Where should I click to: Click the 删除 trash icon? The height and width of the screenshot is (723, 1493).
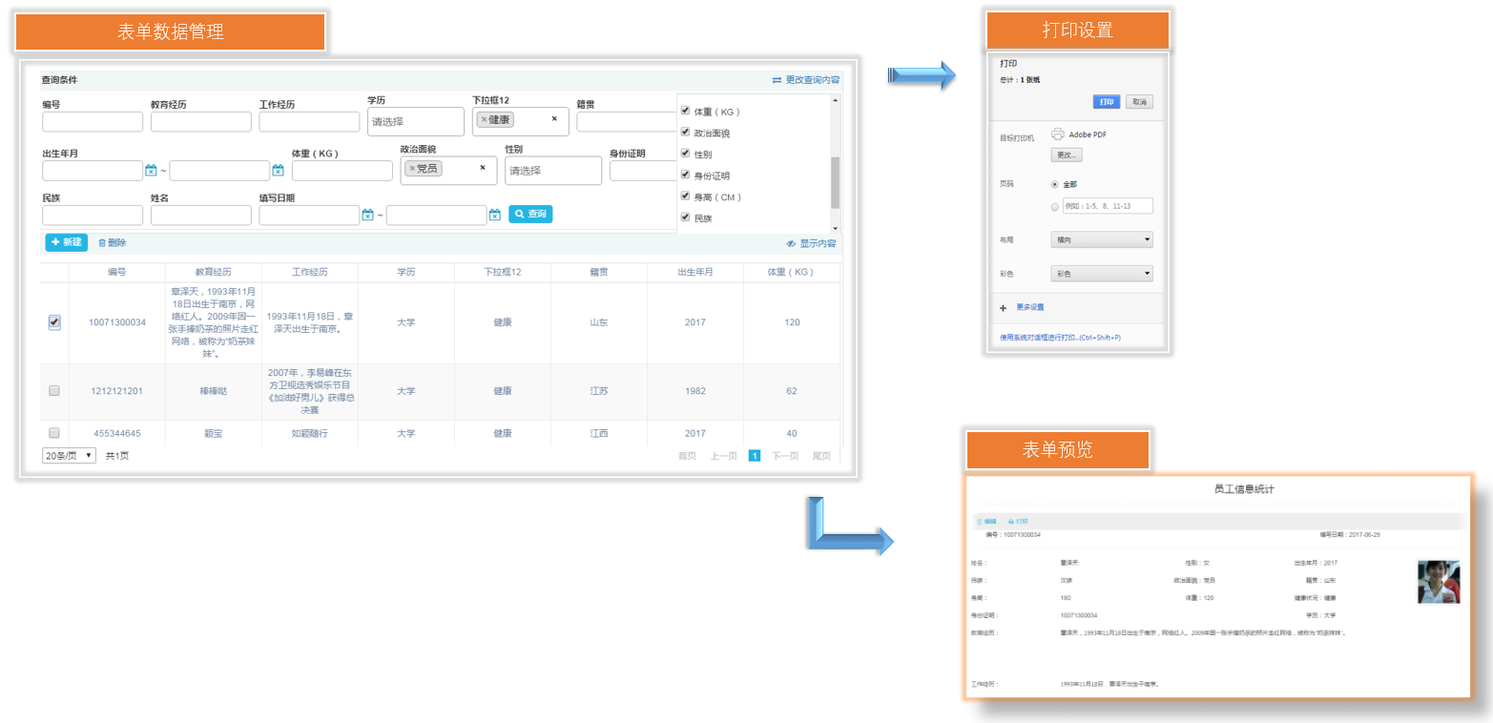(x=102, y=243)
